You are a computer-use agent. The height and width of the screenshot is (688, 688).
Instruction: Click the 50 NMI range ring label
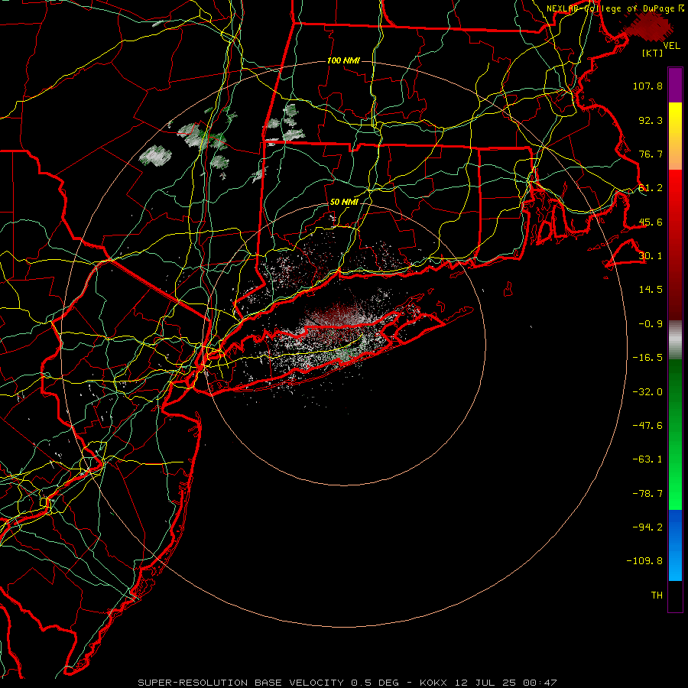click(x=344, y=202)
